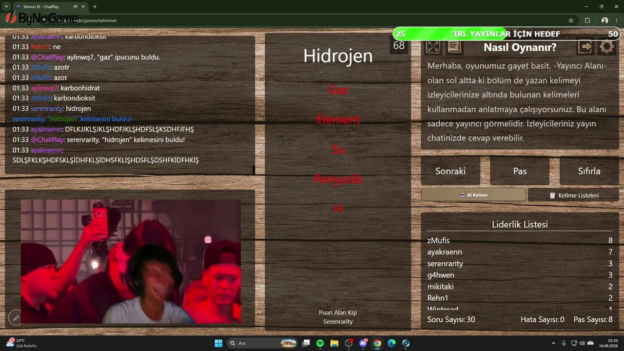This screenshot has height=351, width=624.
Task: Toggle fullscreen with the expand arrows icon
Action: (433, 47)
